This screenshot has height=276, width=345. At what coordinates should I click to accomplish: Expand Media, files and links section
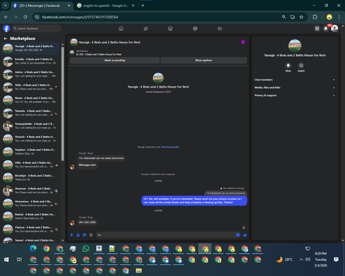[295, 88]
